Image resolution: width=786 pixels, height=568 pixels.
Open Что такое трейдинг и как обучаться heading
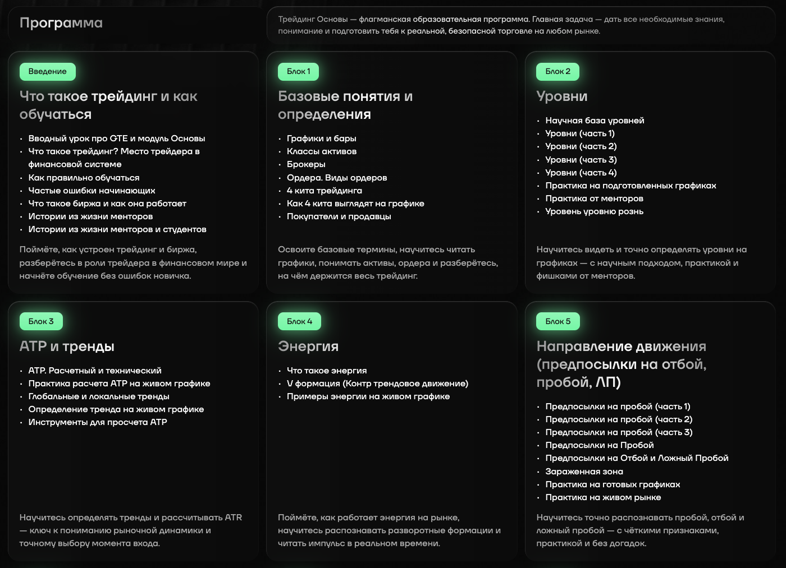pyautogui.click(x=108, y=105)
